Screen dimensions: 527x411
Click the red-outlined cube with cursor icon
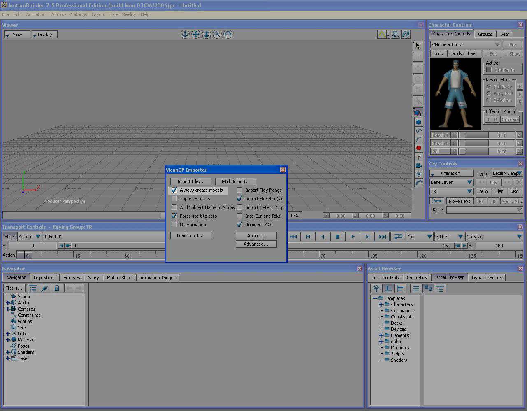(x=418, y=113)
